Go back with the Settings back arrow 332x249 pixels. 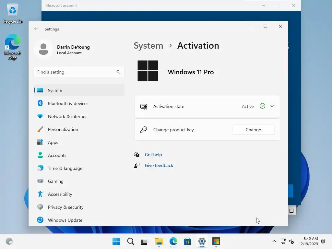point(36,29)
